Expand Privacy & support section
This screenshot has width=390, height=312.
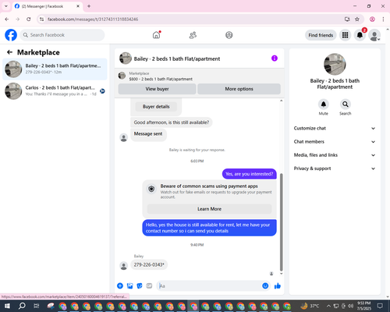(x=335, y=168)
